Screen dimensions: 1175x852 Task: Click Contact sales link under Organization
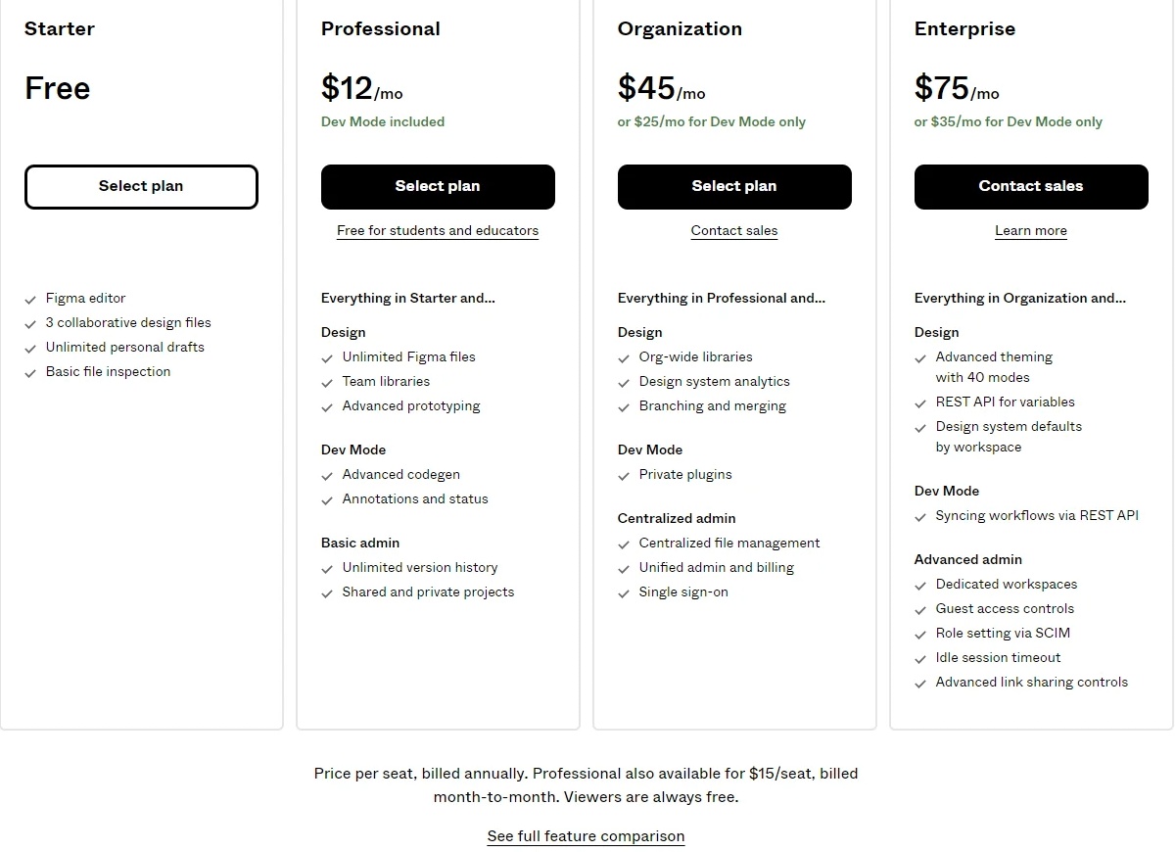tap(734, 231)
